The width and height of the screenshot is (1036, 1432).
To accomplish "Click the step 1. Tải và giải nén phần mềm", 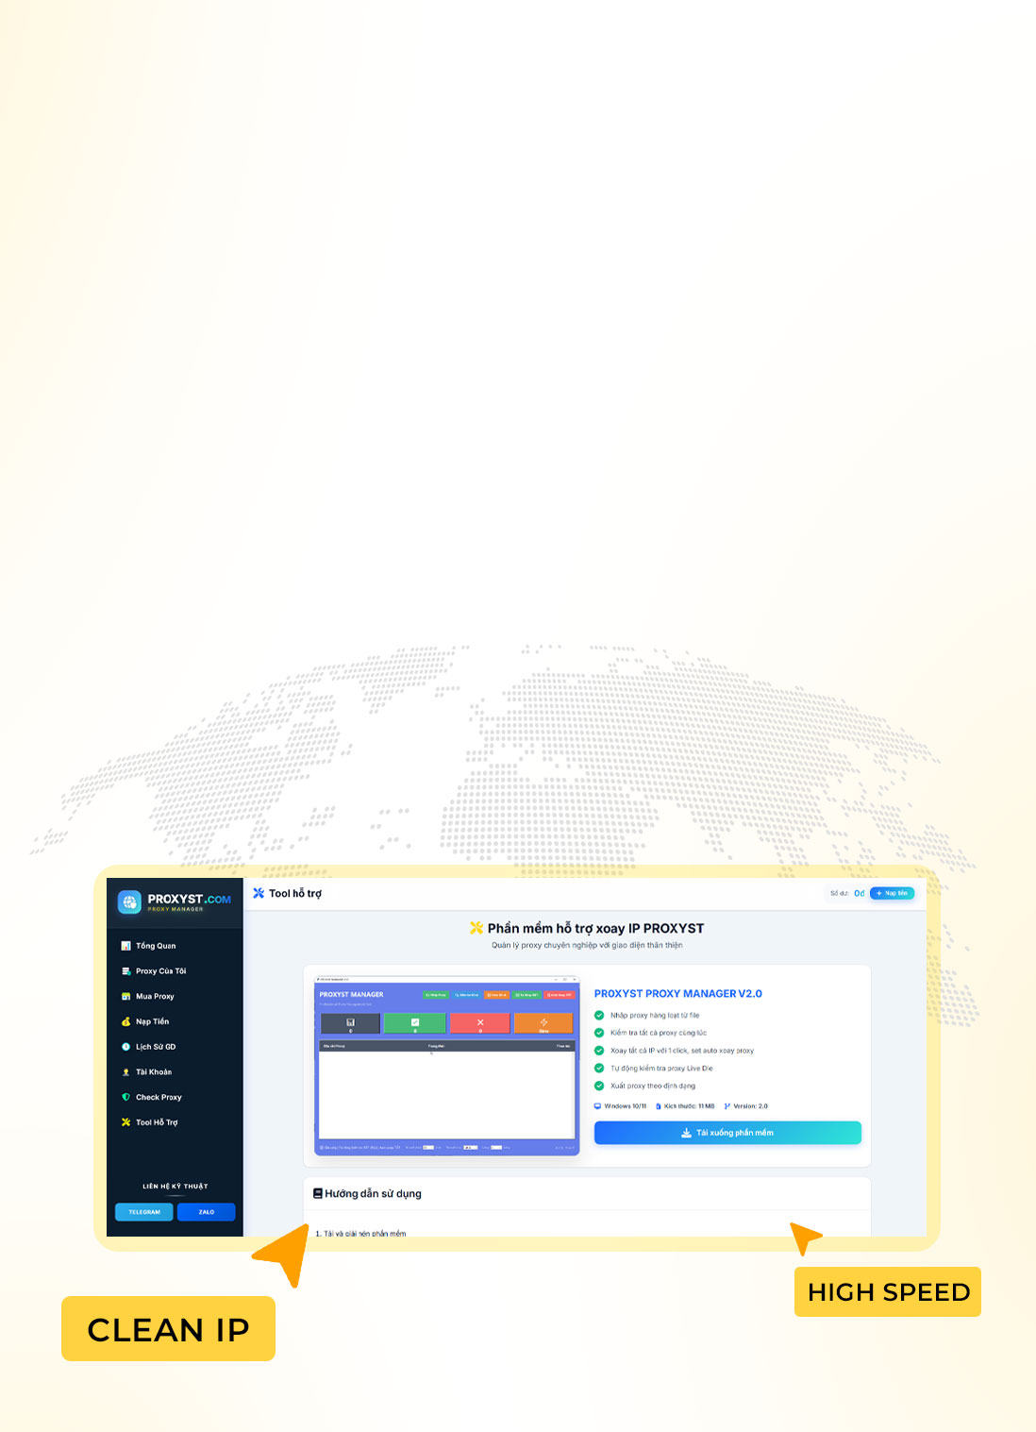I will [360, 1233].
